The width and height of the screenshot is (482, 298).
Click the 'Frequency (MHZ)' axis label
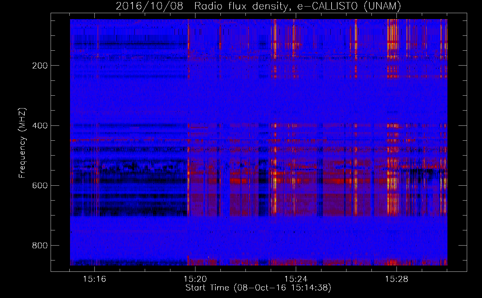(22, 143)
